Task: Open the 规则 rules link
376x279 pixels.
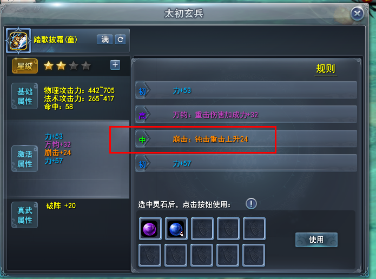Action: click(325, 69)
